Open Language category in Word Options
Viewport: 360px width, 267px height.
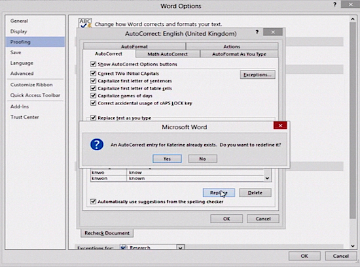(x=35, y=63)
